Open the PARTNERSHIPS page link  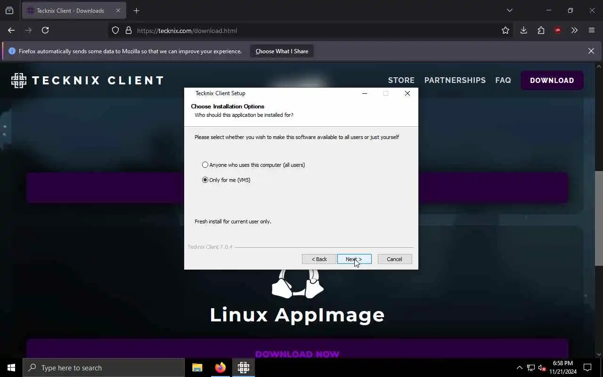pyautogui.click(x=455, y=80)
